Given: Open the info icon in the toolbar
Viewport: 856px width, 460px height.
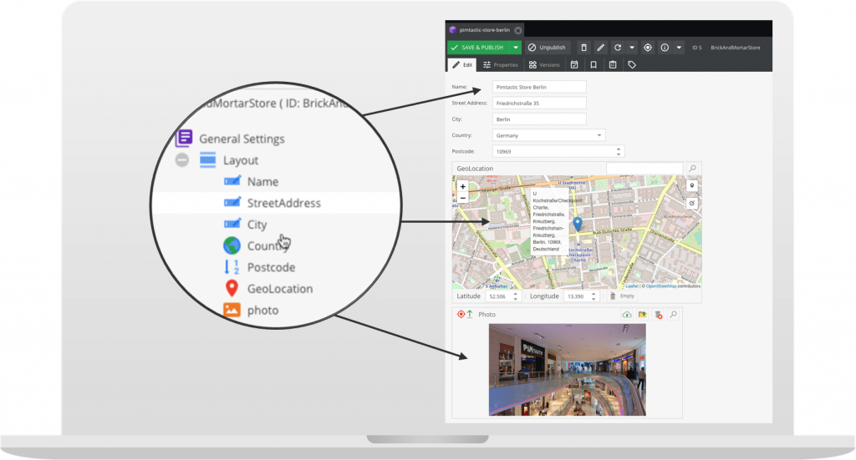Looking at the screenshot, I should coord(665,48).
